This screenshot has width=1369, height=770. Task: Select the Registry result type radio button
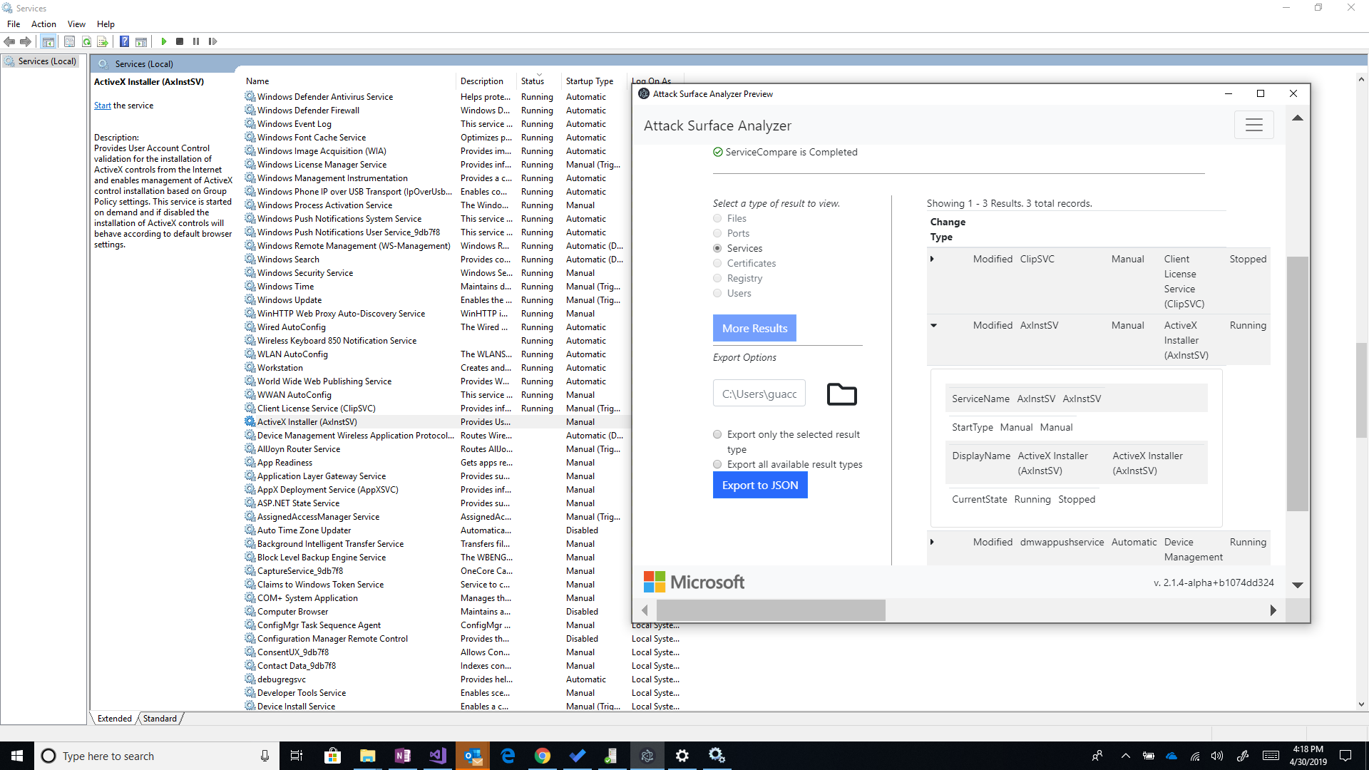tap(717, 278)
